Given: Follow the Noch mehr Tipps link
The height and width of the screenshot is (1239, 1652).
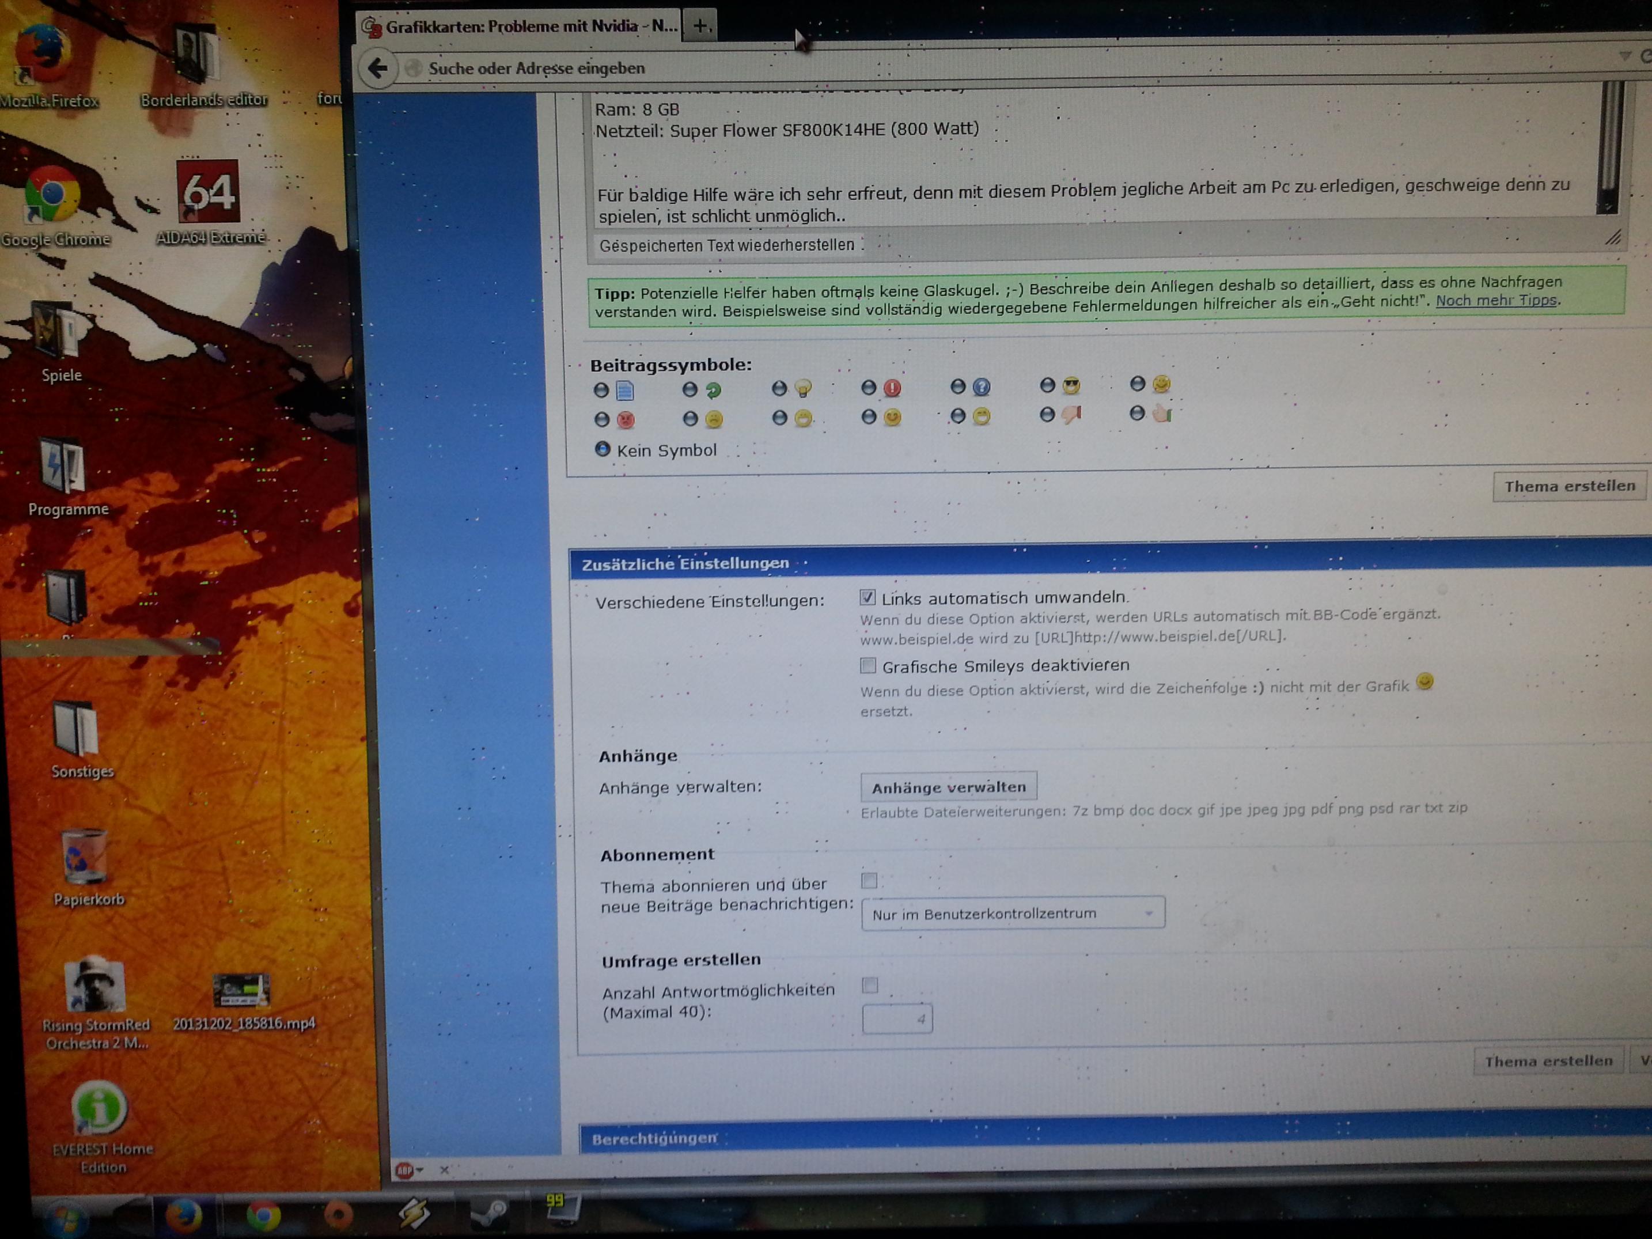Looking at the screenshot, I should click(x=1496, y=300).
